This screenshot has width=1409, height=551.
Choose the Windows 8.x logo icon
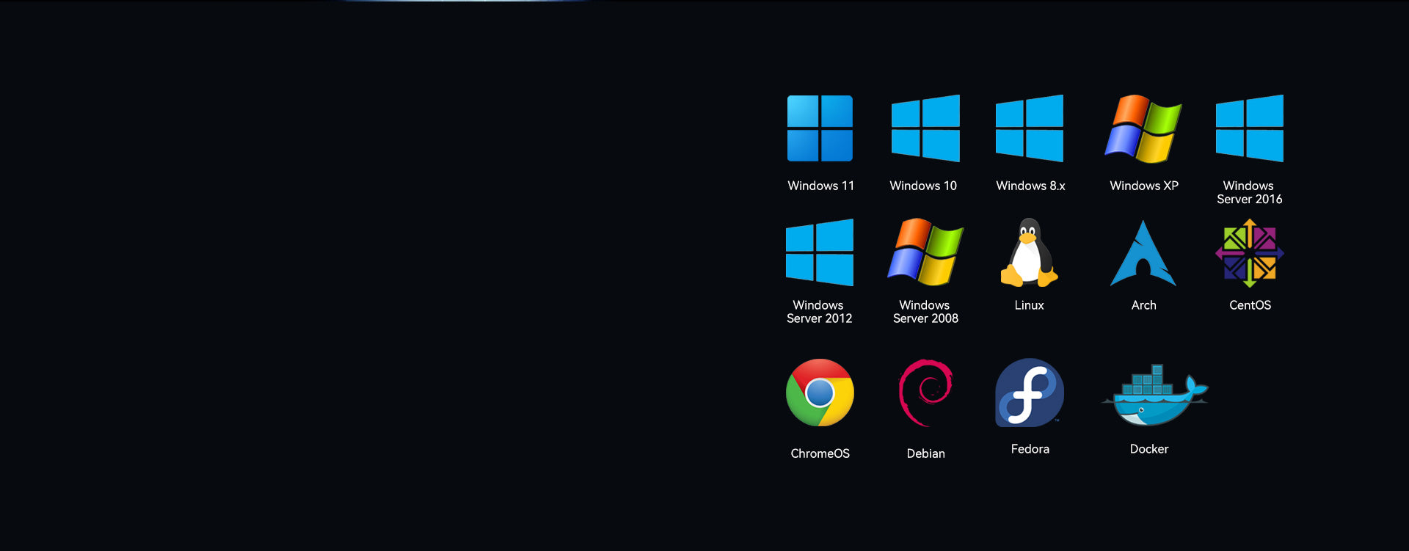click(1030, 128)
